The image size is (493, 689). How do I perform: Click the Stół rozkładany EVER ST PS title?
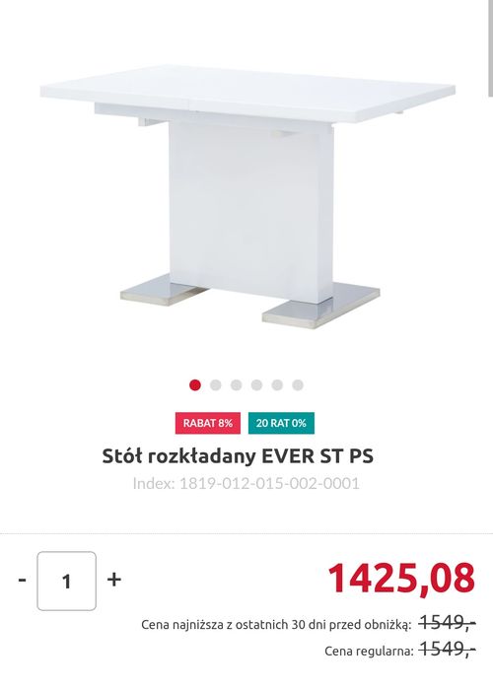[x=238, y=456]
